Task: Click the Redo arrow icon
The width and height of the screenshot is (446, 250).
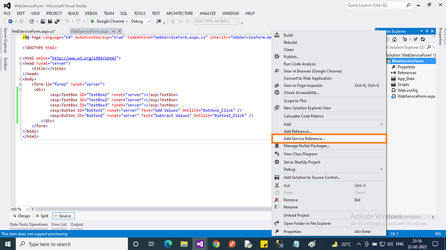Action: (x=78, y=21)
